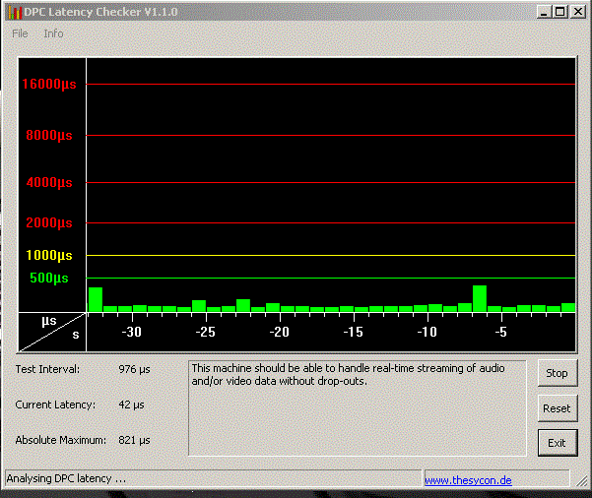
Task: Click the Exit button
Action: [x=558, y=443]
